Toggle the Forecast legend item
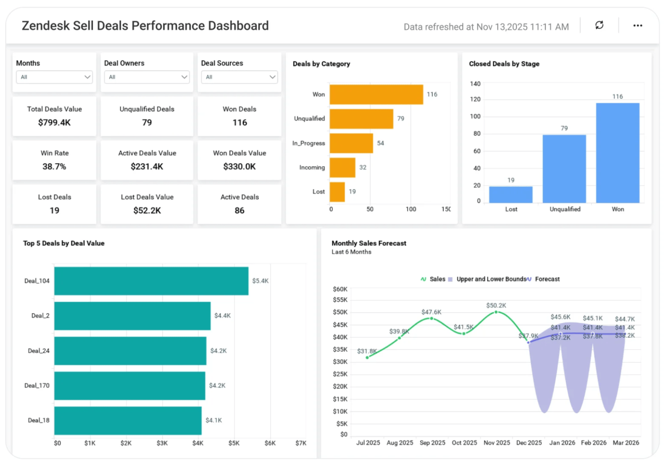Image resolution: width=664 pixels, height=466 pixels. 543,279
